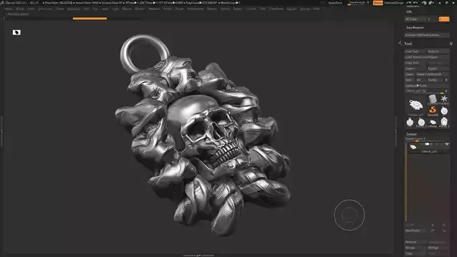Image resolution: width=457 pixels, height=257 pixels.
Task: Click the canvas thumbnail silhouette view
Action: click(17, 32)
